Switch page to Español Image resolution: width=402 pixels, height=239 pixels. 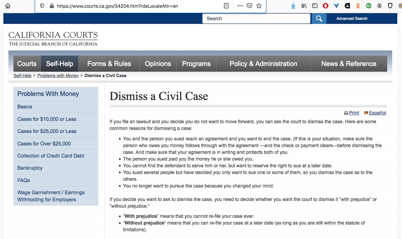coord(377,113)
